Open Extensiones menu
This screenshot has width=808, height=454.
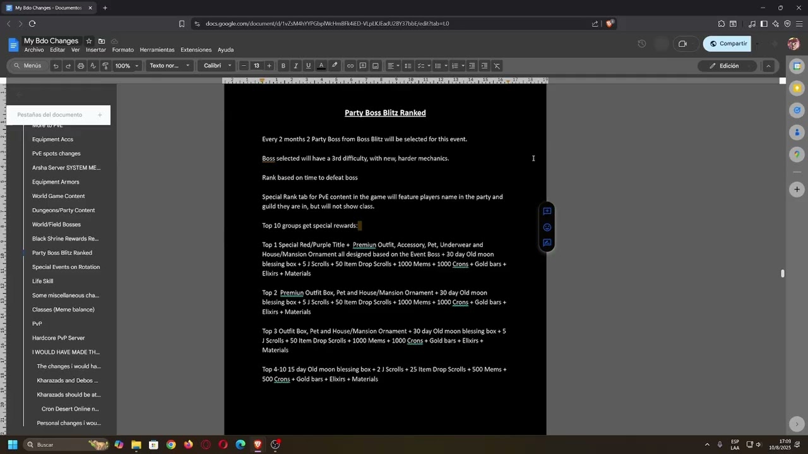(196, 50)
